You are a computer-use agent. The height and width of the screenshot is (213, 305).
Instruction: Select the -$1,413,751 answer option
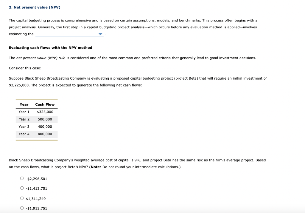[x=22, y=188]
